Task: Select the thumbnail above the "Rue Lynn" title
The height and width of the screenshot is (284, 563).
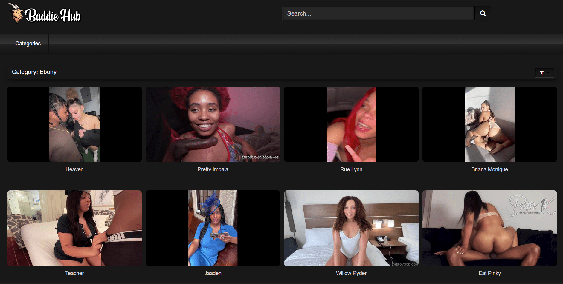Action: 351,124
